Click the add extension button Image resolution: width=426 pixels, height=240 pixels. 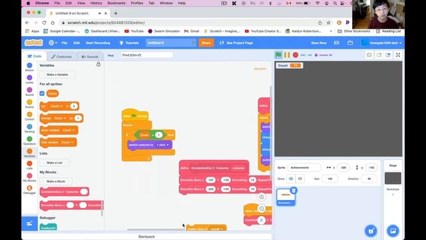coord(29,224)
